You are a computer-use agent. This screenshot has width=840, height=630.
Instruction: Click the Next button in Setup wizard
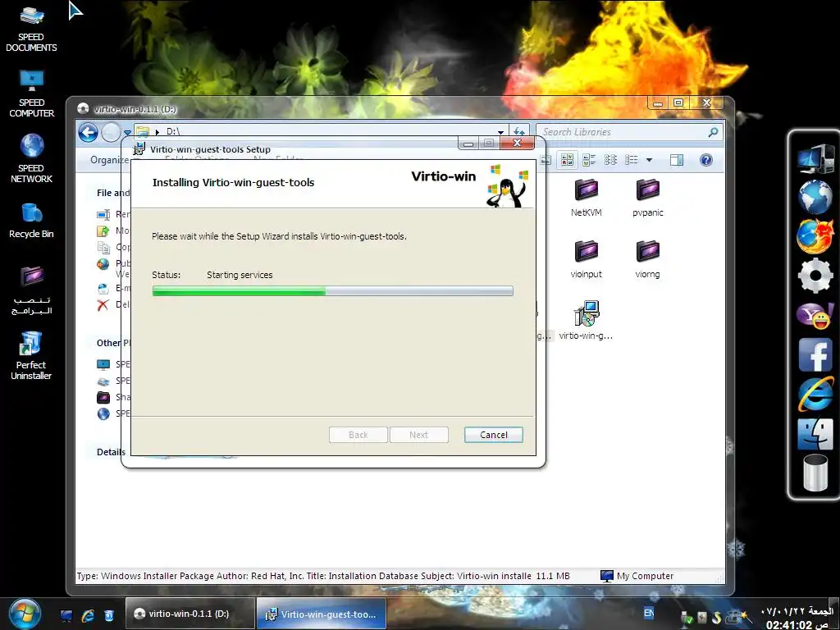419,435
